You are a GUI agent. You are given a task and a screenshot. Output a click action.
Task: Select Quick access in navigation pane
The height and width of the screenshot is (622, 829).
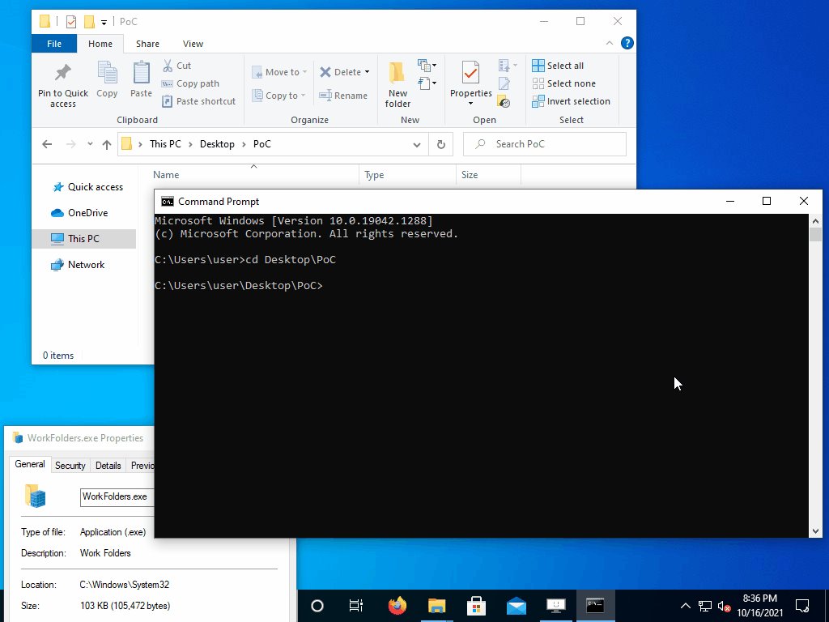(87, 187)
